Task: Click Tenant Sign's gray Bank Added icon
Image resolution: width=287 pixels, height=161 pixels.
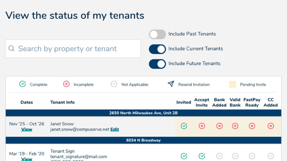Action: tap(219, 156)
